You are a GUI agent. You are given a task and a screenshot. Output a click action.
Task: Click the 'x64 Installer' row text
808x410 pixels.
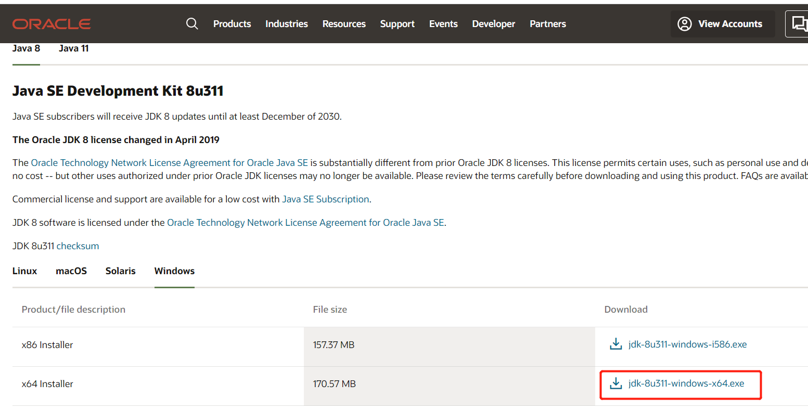pyautogui.click(x=47, y=384)
